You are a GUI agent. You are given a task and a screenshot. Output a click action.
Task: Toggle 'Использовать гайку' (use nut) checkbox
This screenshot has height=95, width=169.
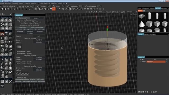16,64
